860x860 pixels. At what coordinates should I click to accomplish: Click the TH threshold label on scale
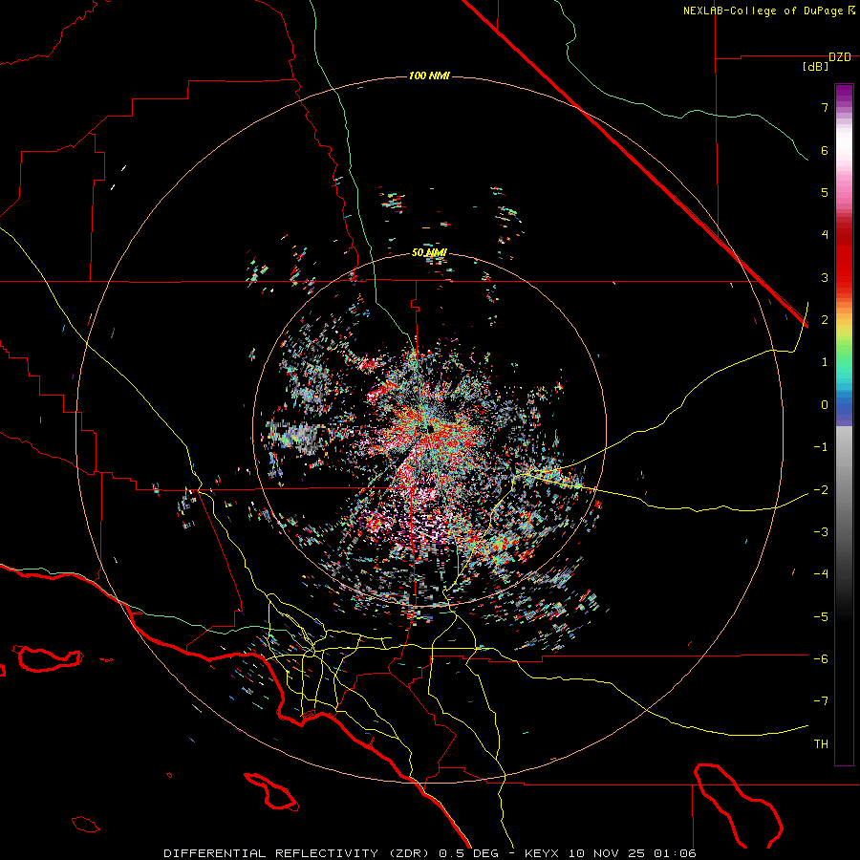821,744
